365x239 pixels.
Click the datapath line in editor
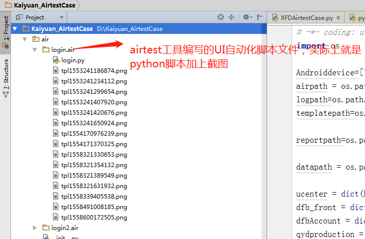tap(331, 167)
